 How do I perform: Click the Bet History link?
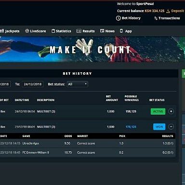131,18
